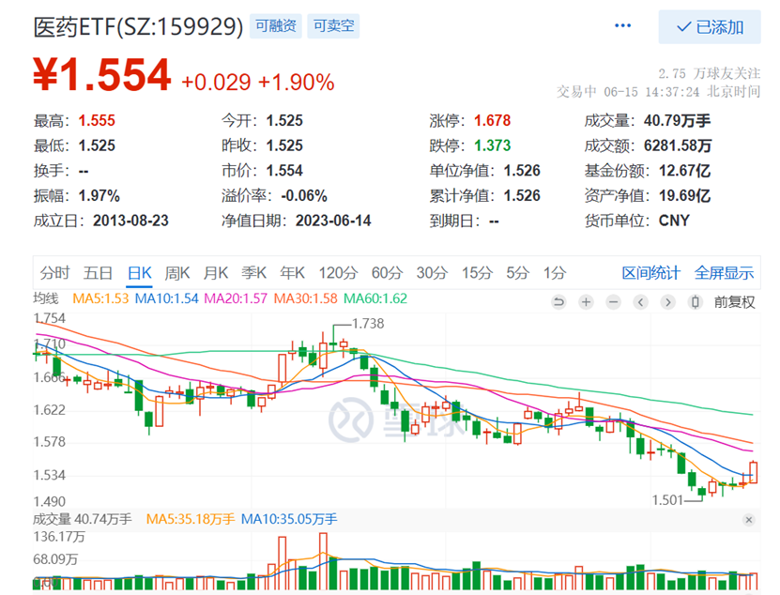Switch chart to 120分 interval
Screen dimensions: 780x595
(338, 272)
